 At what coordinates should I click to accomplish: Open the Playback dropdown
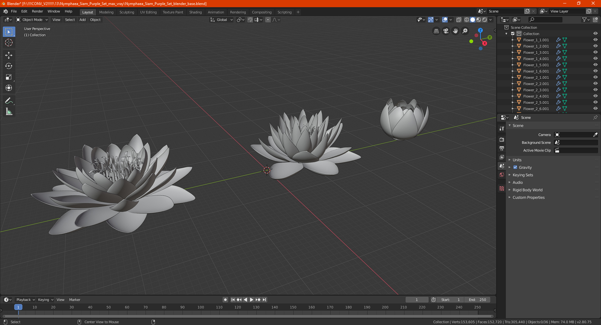click(x=25, y=300)
